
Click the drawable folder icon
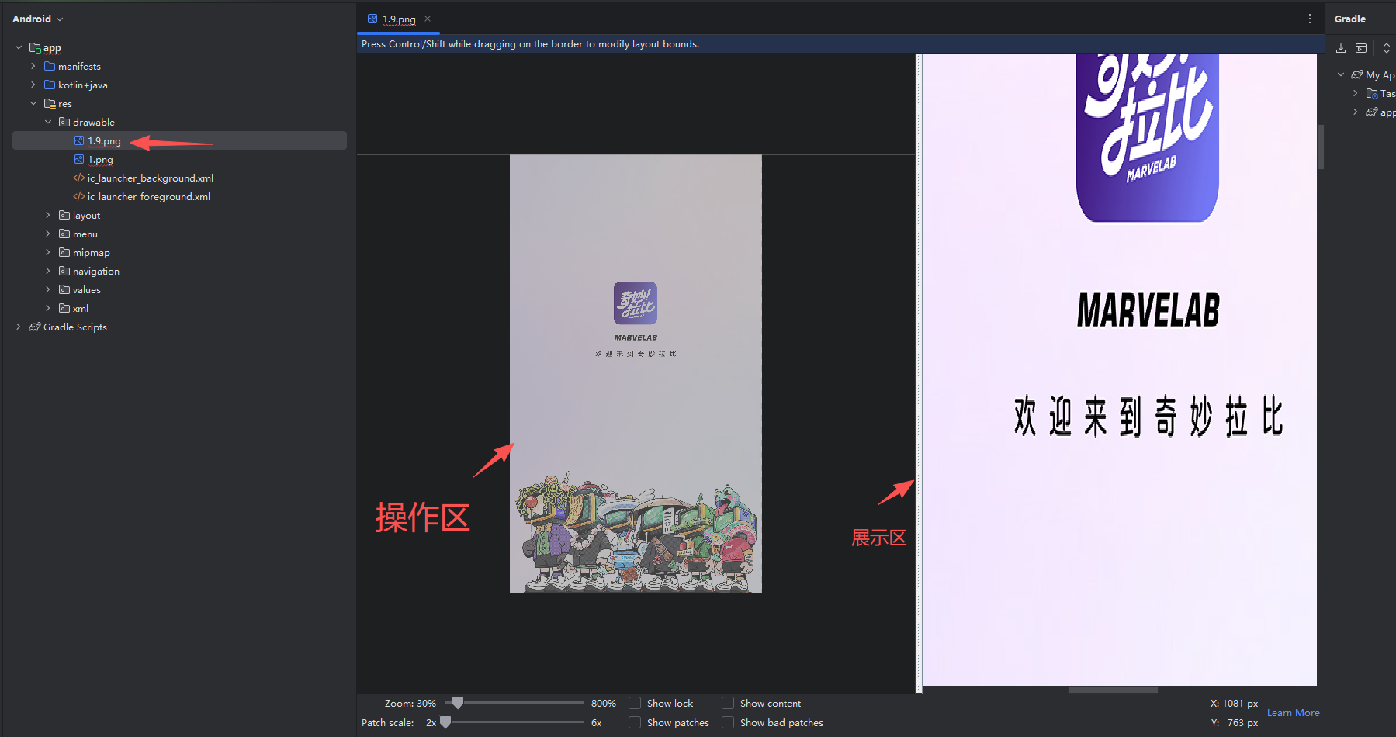(x=64, y=122)
